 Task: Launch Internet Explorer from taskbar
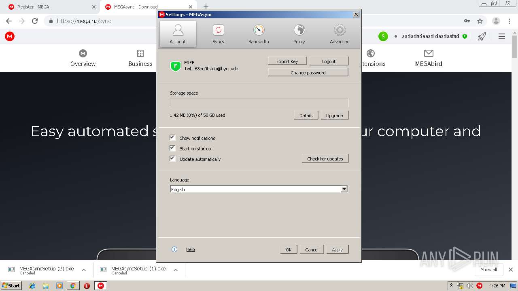coord(32,286)
